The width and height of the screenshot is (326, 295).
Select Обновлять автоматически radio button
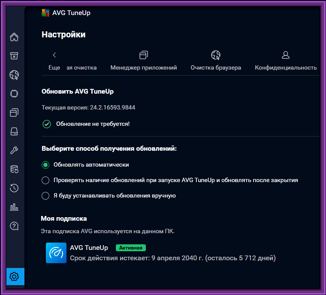point(45,165)
